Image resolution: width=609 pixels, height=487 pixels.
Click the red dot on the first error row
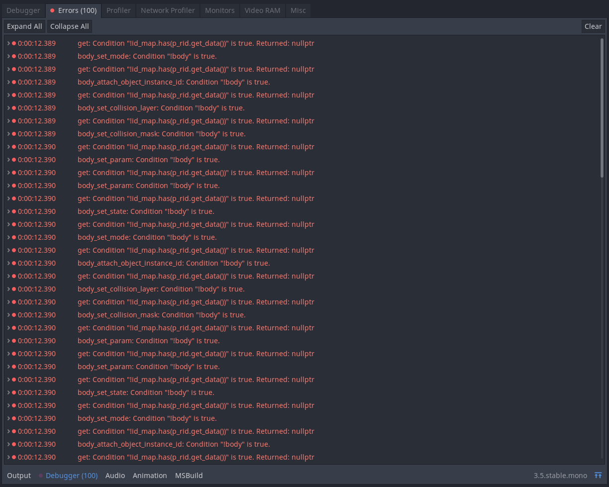[x=13, y=43]
